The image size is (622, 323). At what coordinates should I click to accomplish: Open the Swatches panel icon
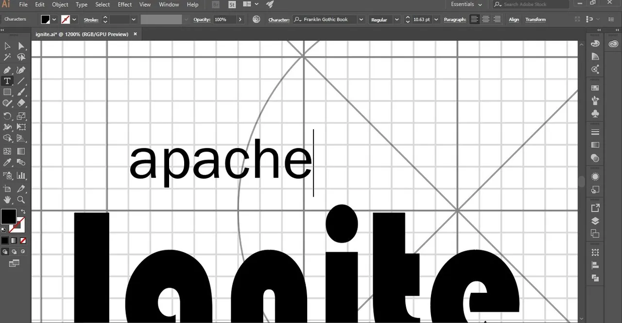click(595, 88)
